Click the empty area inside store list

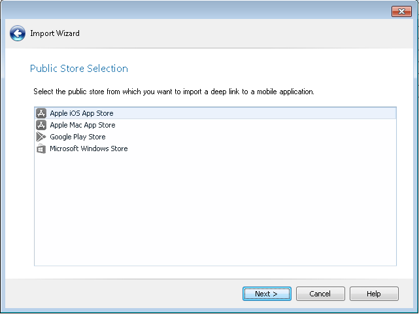pos(216,209)
